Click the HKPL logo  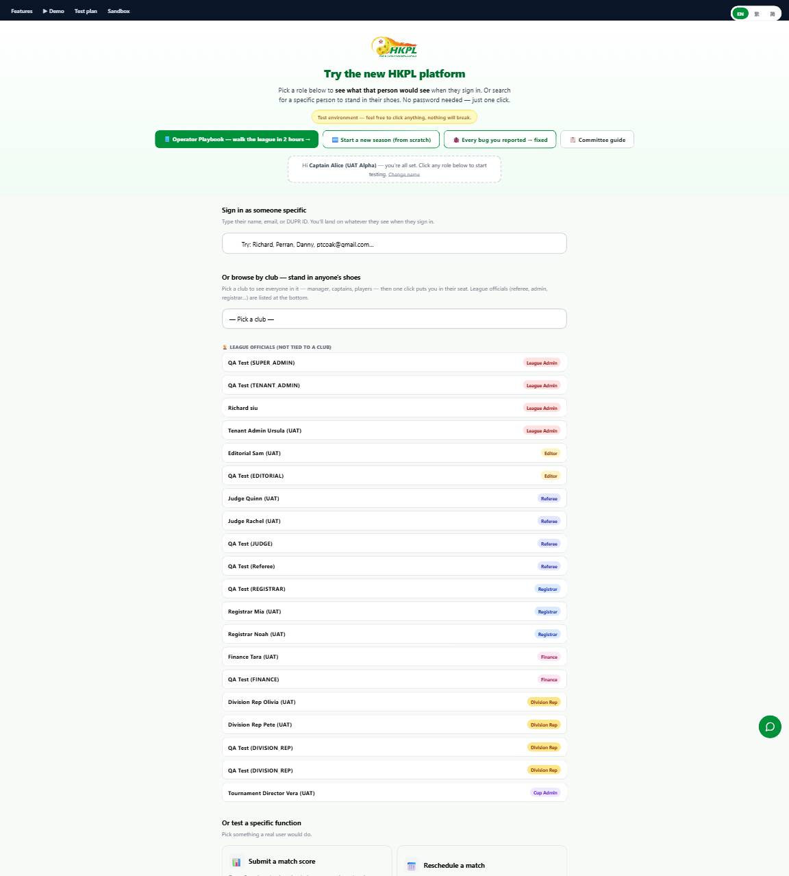394,47
